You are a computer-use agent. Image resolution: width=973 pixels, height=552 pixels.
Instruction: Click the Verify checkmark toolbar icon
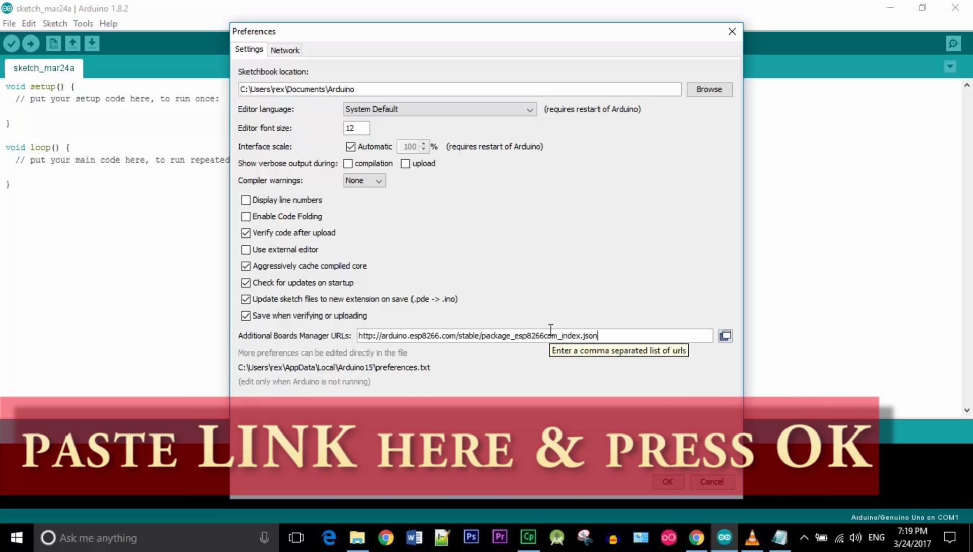11,44
